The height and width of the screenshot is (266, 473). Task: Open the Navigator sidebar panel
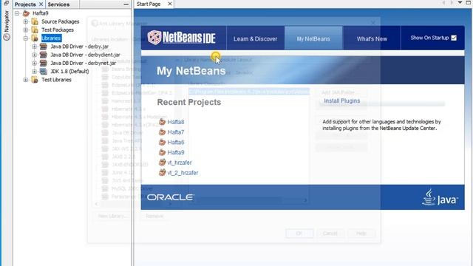(x=7, y=25)
